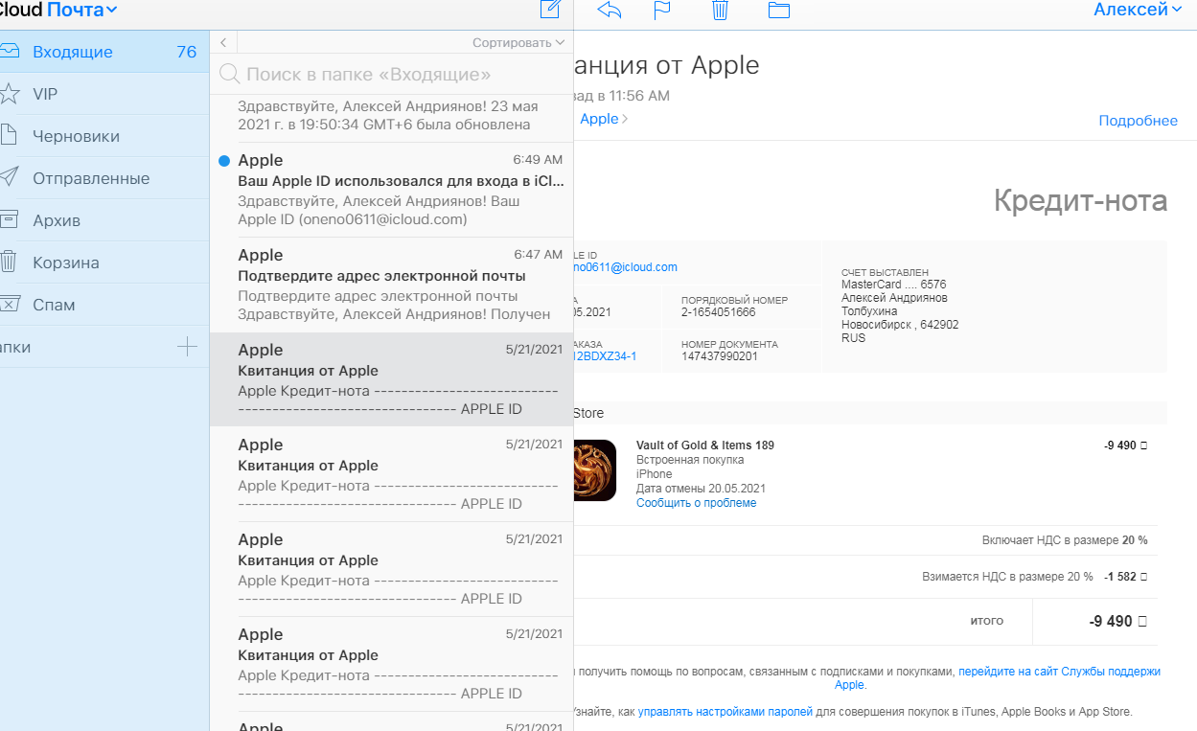Click the Vault of Gold app icon

[595, 470]
